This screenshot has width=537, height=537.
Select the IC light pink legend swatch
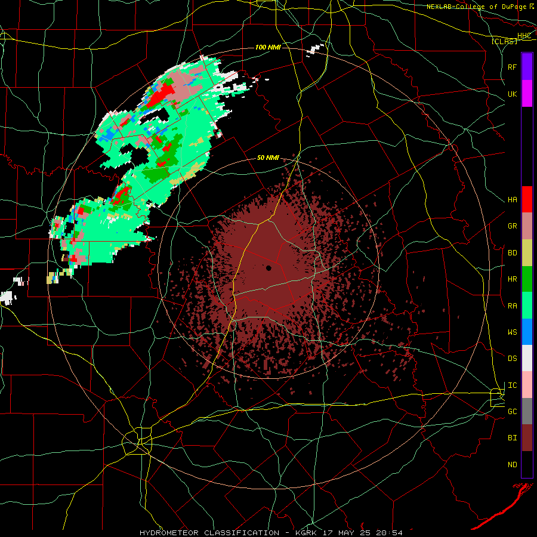(527, 385)
